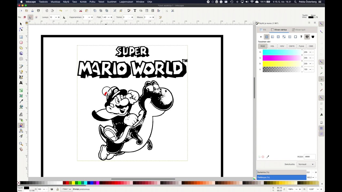Open the Sekoitustila blend mode dropdown
342x192 pixels.
[x=306, y=164]
